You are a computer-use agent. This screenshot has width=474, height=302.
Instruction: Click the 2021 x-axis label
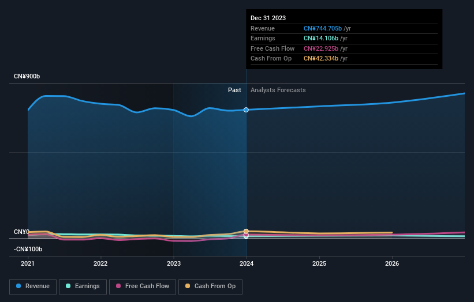pyautogui.click(x=28, y=264)
